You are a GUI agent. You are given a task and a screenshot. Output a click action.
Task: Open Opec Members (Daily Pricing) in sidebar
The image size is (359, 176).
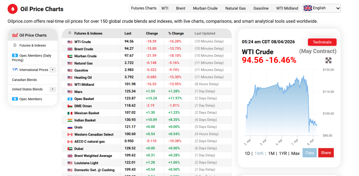click(x=33, y=58)
